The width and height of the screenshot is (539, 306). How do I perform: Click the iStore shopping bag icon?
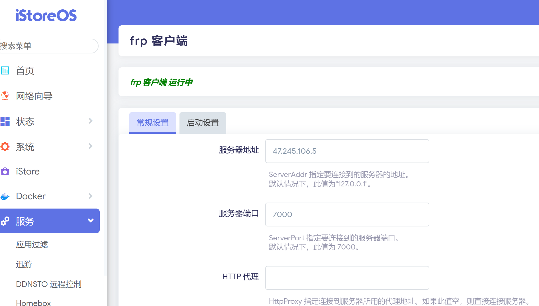click(5, 171)
